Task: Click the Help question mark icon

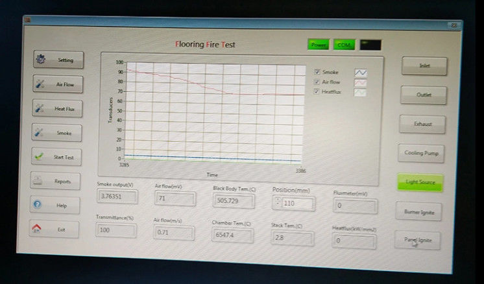Action: pos(38,205)
